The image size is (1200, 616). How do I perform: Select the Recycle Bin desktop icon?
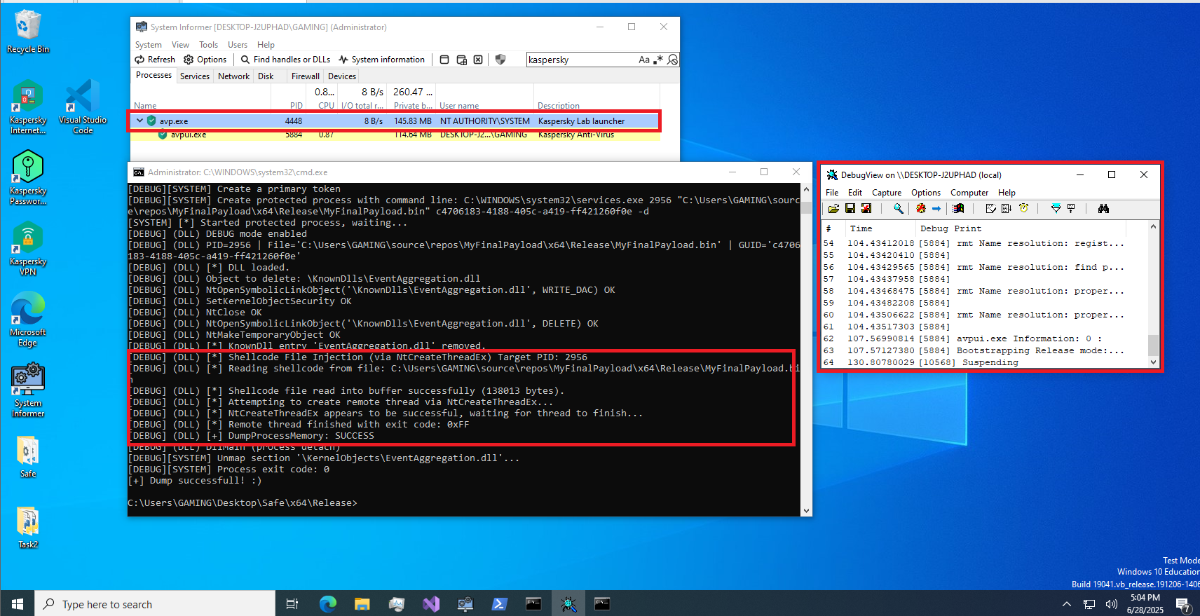[28, 32]
